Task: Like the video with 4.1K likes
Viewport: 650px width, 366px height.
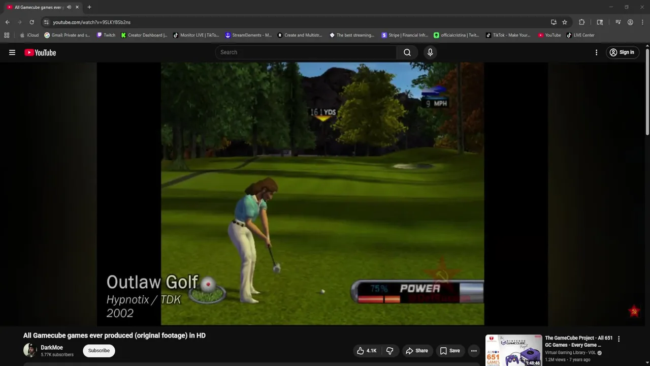Action: [x=367, y=351]
